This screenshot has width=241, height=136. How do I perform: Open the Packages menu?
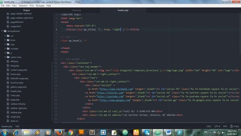[40, 6]
